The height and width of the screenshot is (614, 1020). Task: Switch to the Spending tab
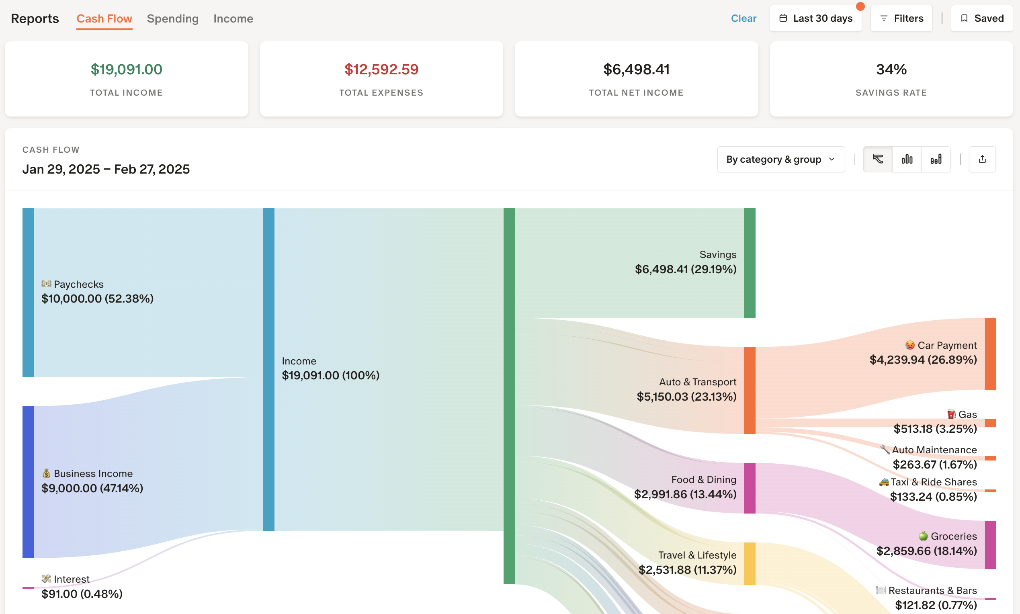coord(172,18)
